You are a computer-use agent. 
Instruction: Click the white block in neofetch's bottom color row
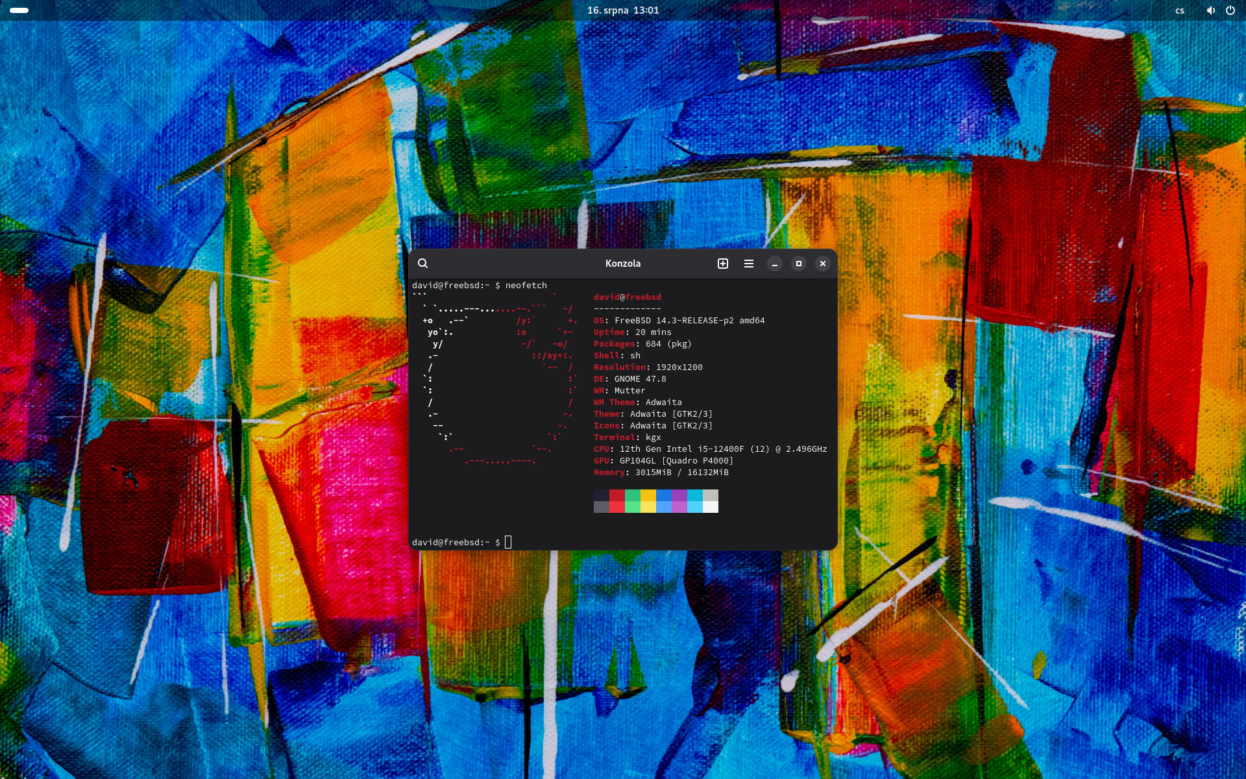[x=711, y=507]
